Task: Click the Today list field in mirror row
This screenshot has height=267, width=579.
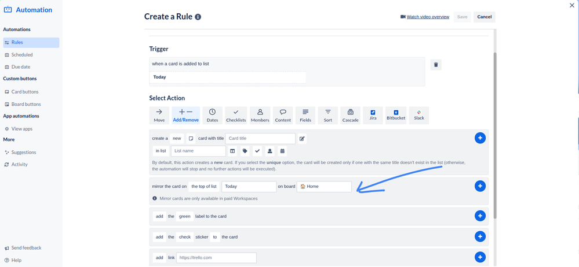Action: [x=249, y=186]
